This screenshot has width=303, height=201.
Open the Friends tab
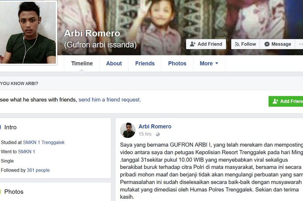145,64
